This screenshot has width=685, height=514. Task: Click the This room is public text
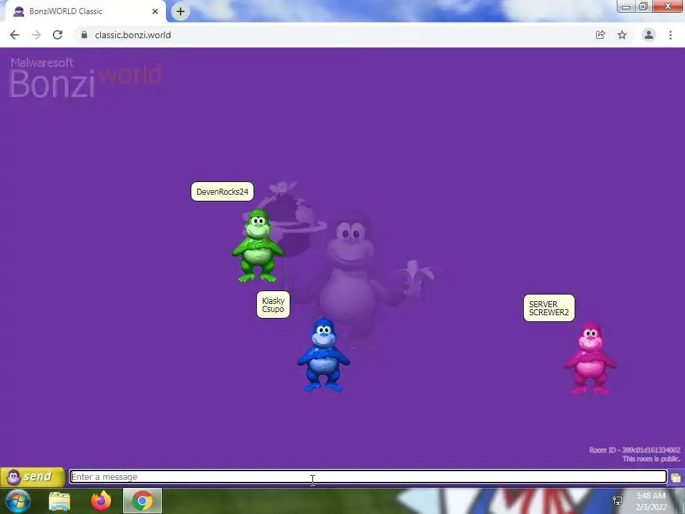click(652, 459)
